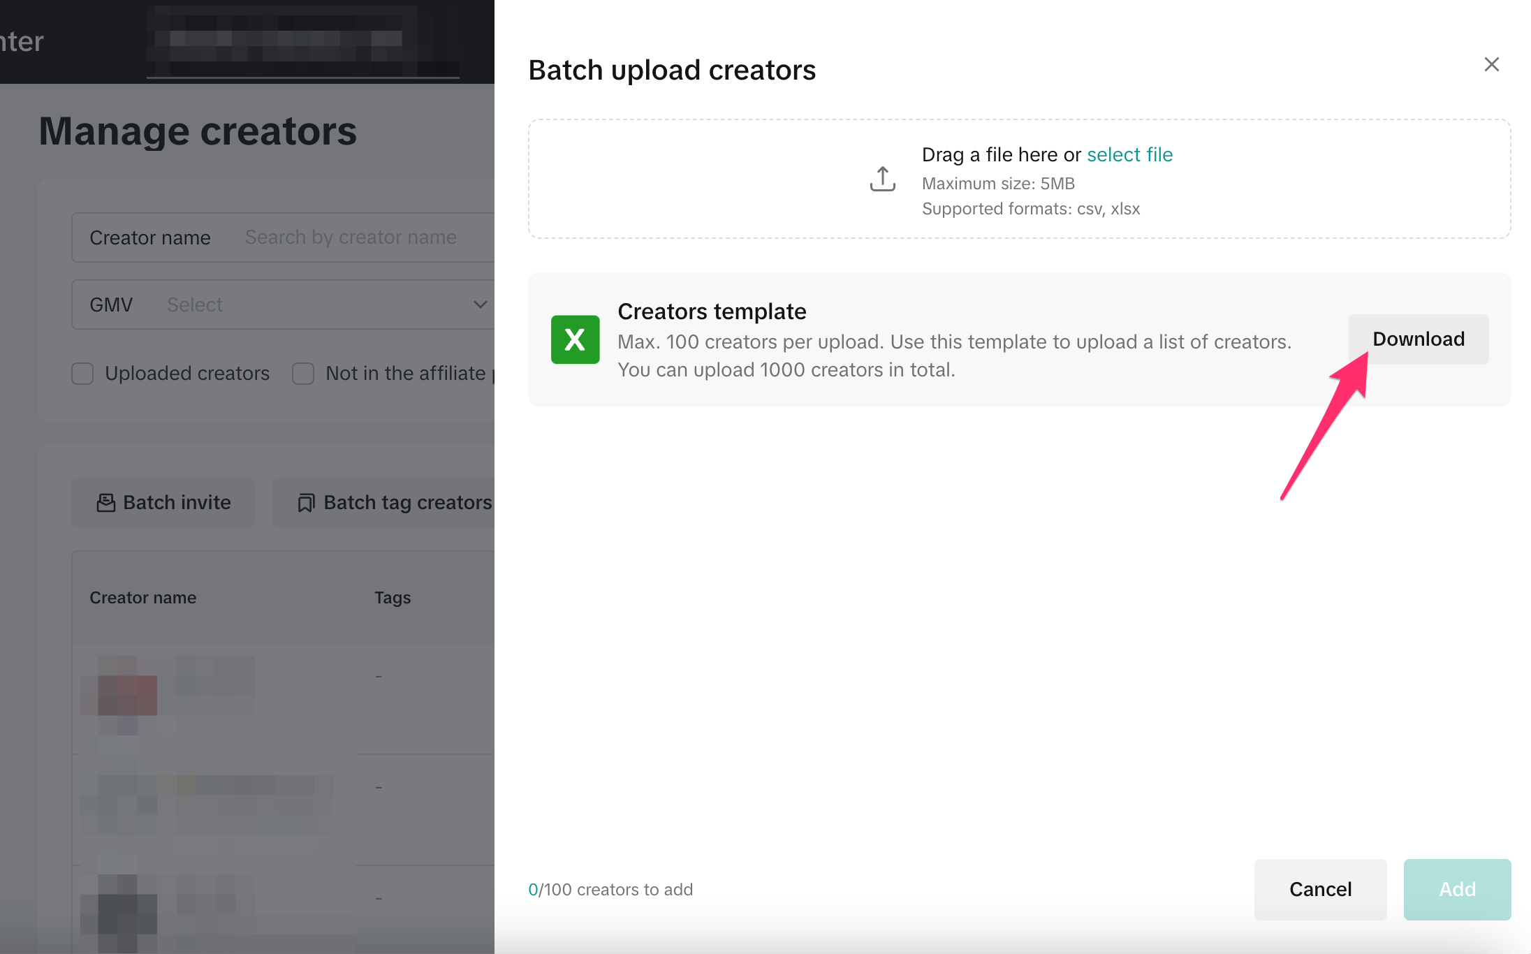Click the Batch tag bookmark icon
This screenshot has height=954, width=1531.
click(x=306, y=503)
